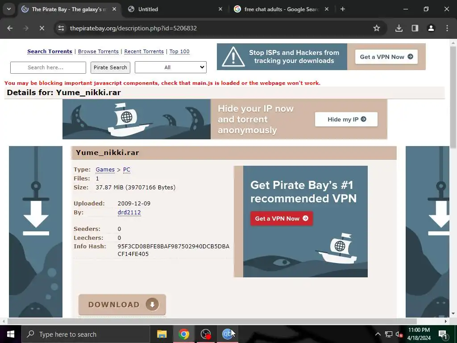
Task: Open Browse Torrents link
Action: tap(98, 51)
